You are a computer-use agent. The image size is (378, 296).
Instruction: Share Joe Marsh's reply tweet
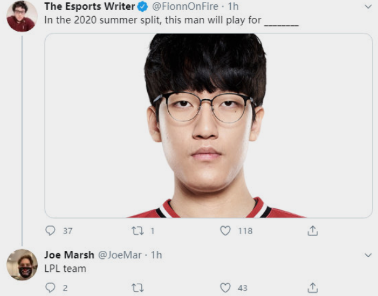(x=312, y=287)
